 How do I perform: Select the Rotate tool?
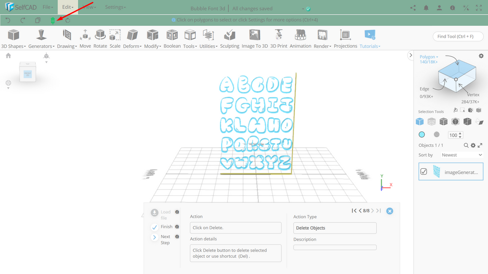click(100, 39)
